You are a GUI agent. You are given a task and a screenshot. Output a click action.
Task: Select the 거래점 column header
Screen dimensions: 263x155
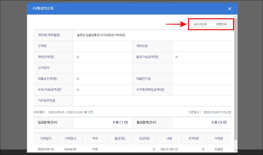point(219,138)
